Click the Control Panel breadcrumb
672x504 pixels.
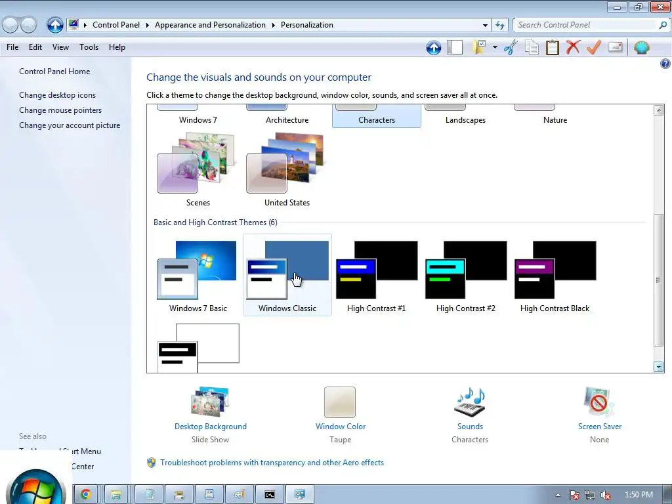(116, 25)
